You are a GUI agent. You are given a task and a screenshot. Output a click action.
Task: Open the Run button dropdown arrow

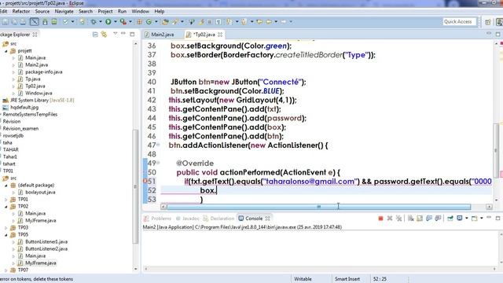click(116, 22)
